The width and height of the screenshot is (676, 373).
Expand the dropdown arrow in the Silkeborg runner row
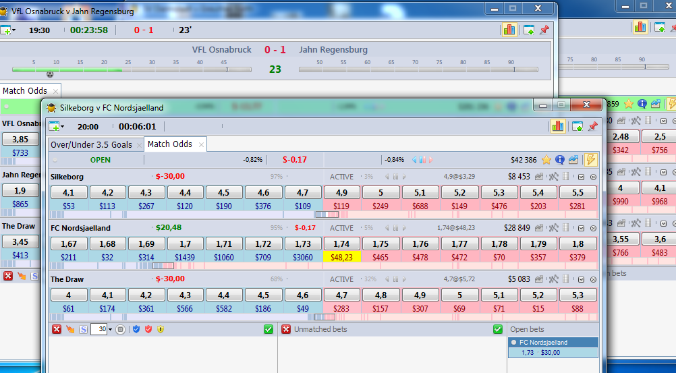coord(581,177)
